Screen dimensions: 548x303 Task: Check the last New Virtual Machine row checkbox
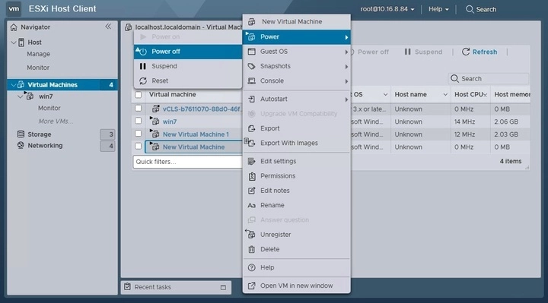pyautogui.click(x=139, y=146)
